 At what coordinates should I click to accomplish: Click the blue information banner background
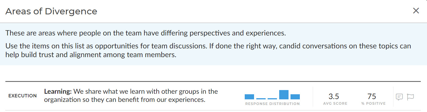tap(213, 44)
